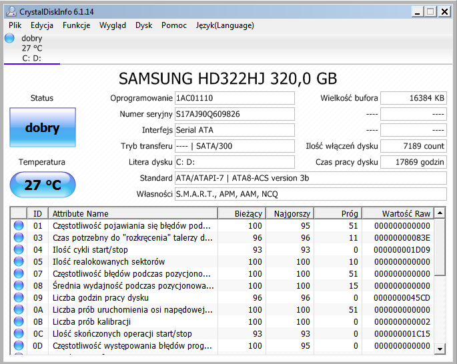This screenshot has height=364, width=457.
Task: Open the Wygląd menu
Action: pos(113,25)
